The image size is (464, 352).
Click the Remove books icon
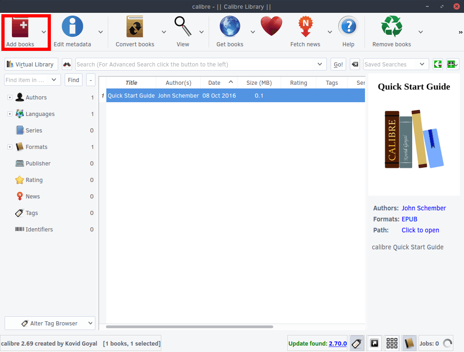(x=391, y=26)
